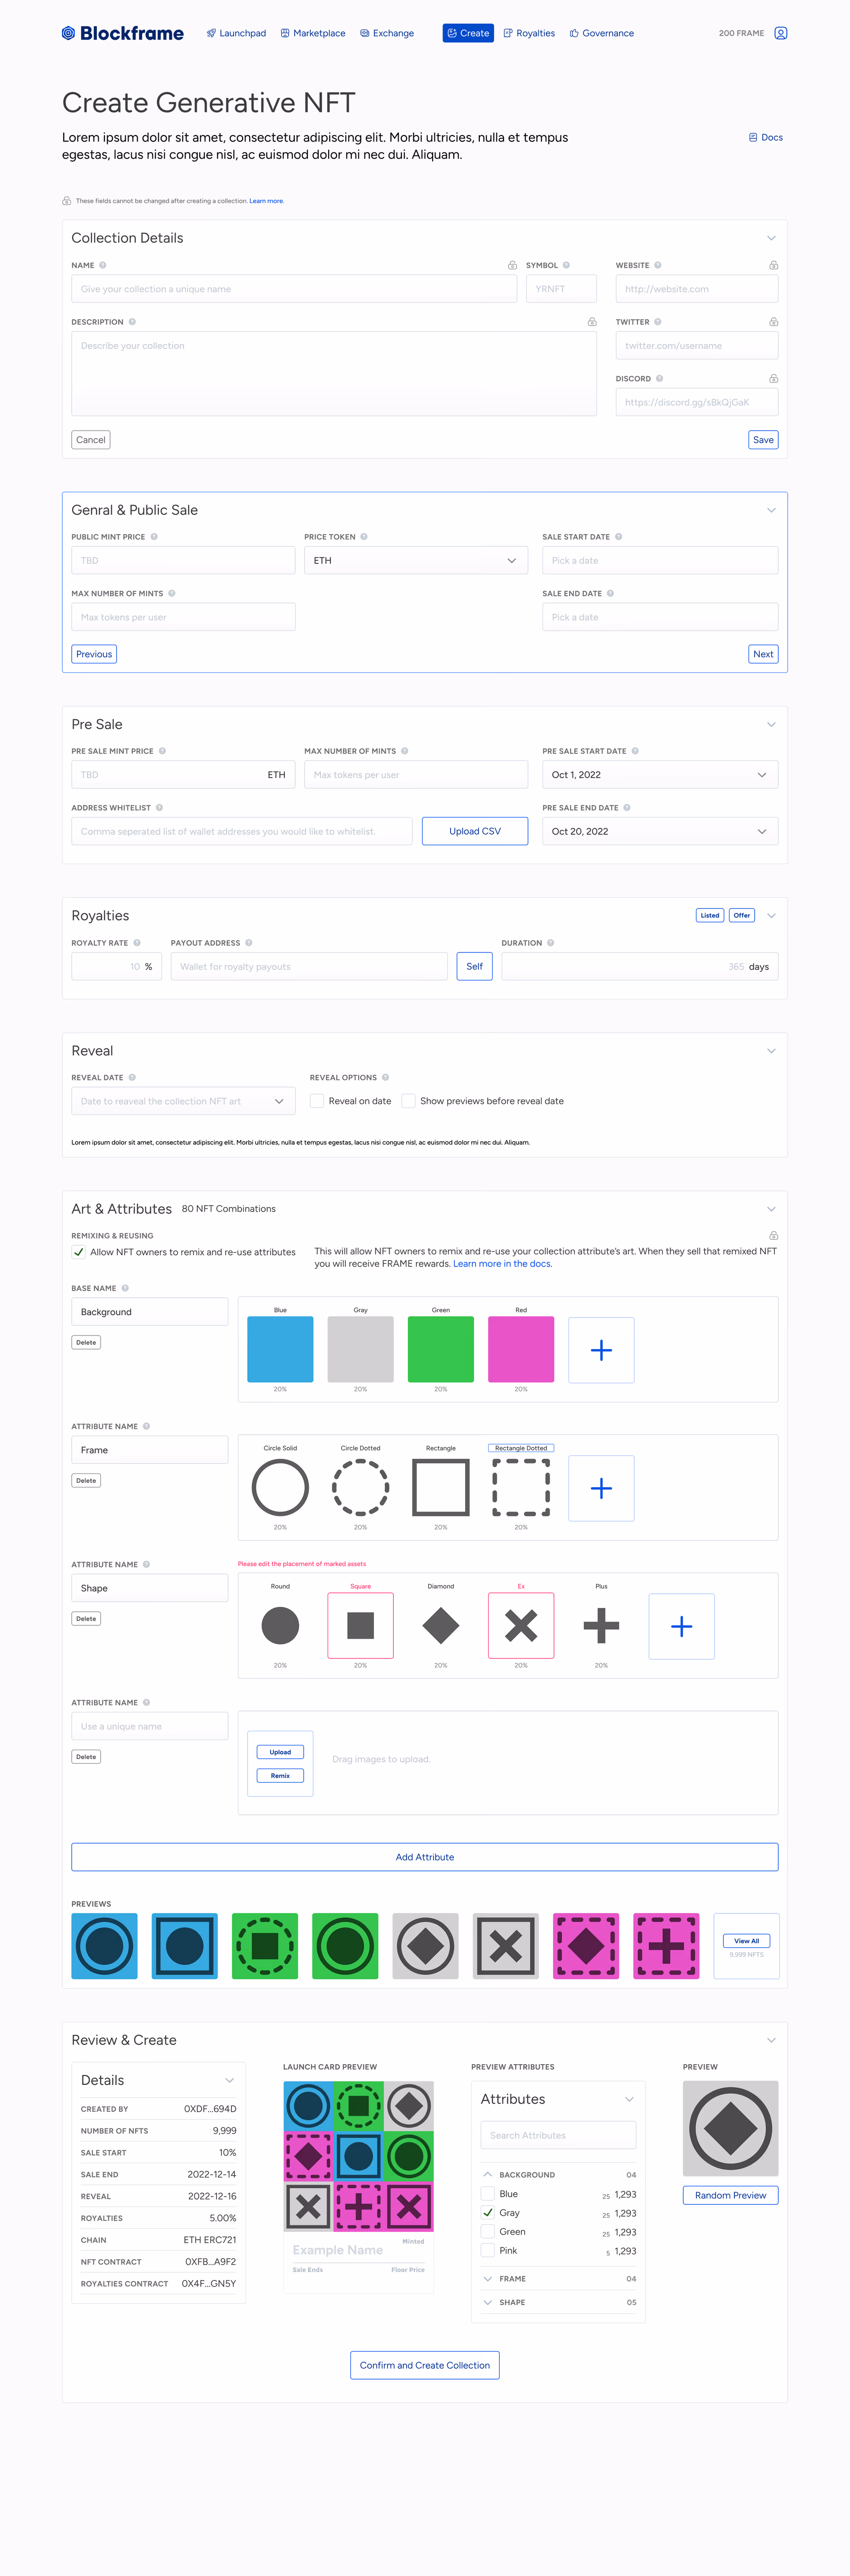Click help icon next to Symbol label

click(566, 265)
